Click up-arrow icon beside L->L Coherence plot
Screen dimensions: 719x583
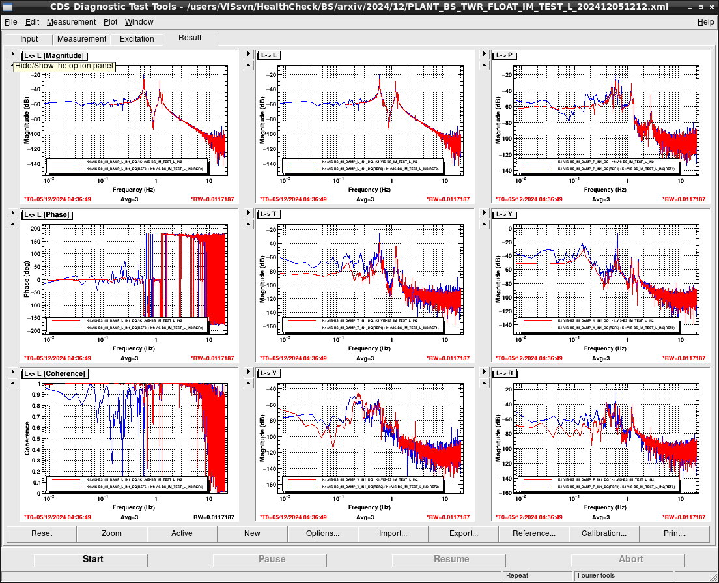point(13,384)
